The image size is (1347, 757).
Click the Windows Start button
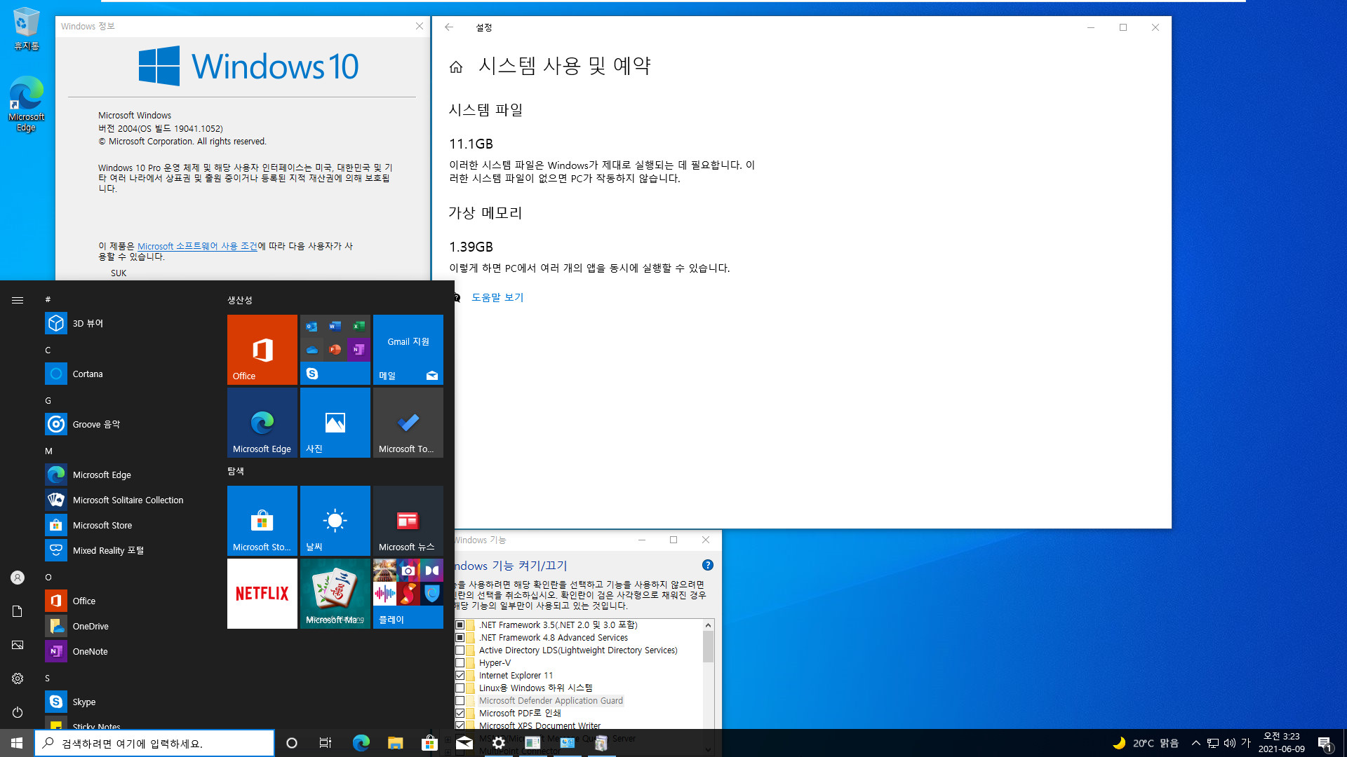coord(17,743)
